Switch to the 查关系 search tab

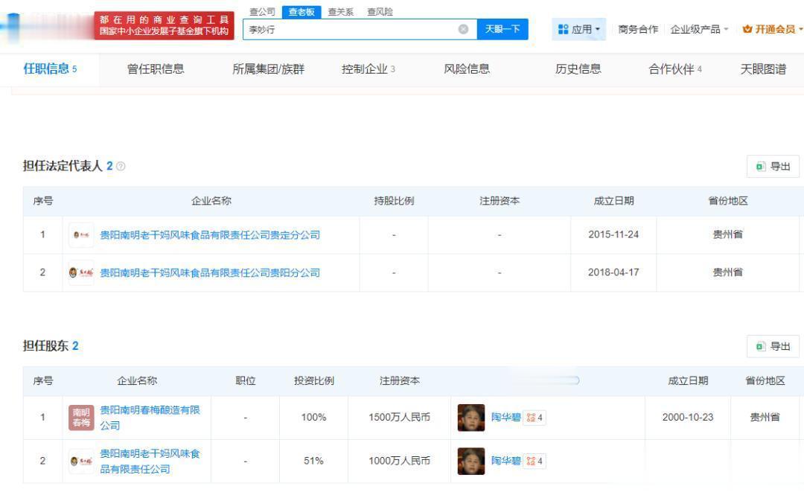point(341,12)
